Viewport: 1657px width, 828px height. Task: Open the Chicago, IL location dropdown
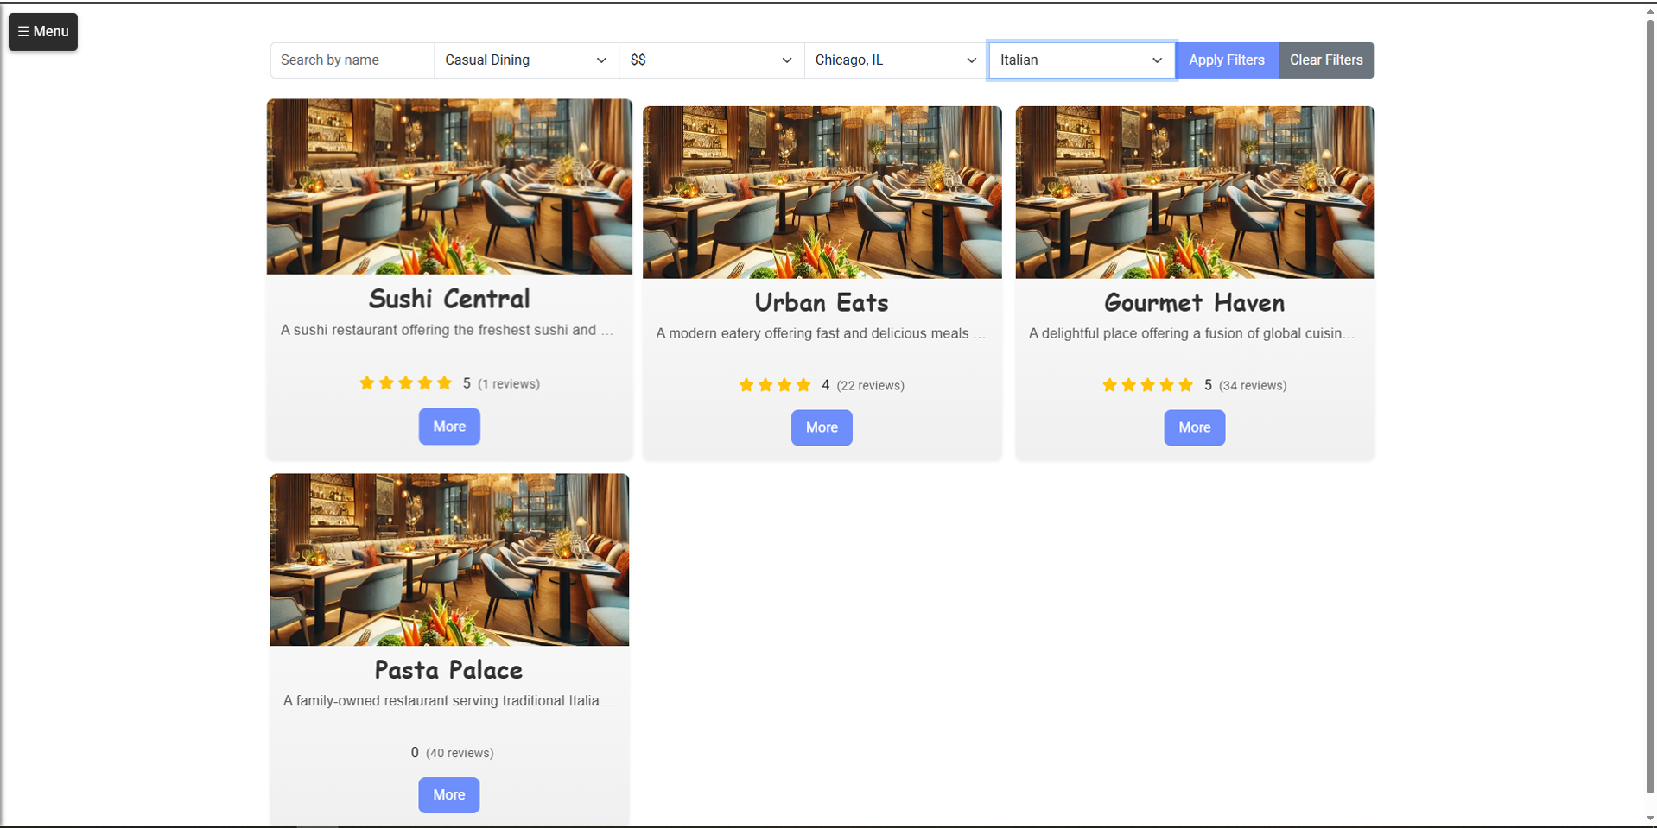pos(897,60)
